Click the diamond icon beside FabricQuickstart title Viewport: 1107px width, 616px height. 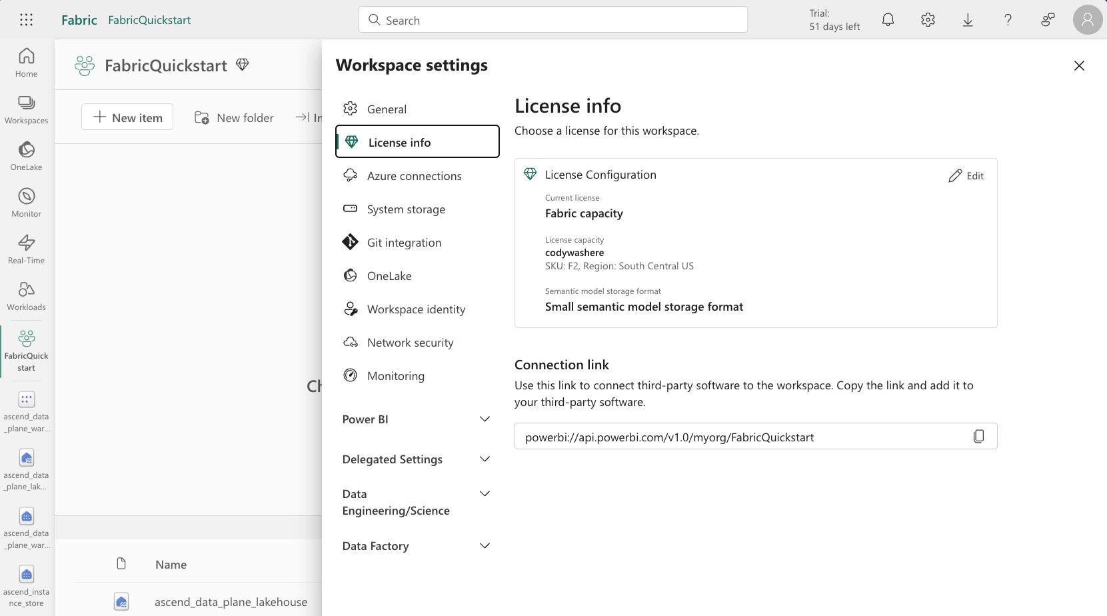243,65
